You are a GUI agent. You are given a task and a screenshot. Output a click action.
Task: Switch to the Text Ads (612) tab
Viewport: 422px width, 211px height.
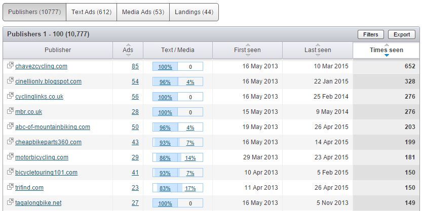pos(92,12)
